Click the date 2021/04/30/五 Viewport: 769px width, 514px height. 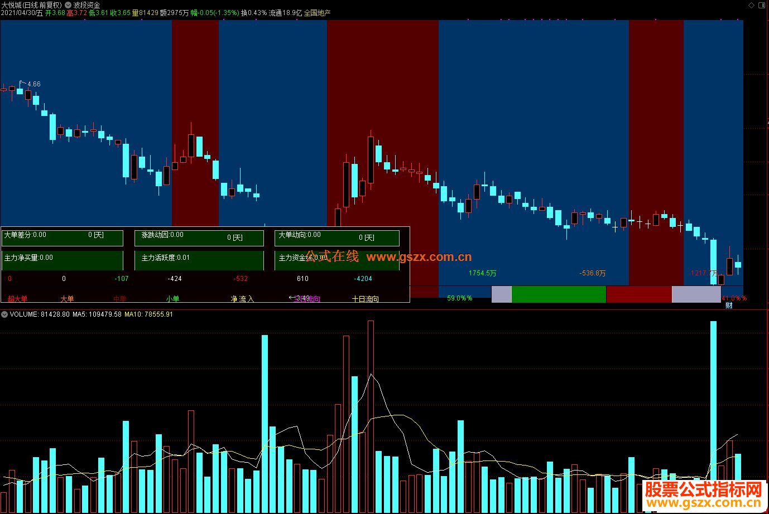[22, 13]
